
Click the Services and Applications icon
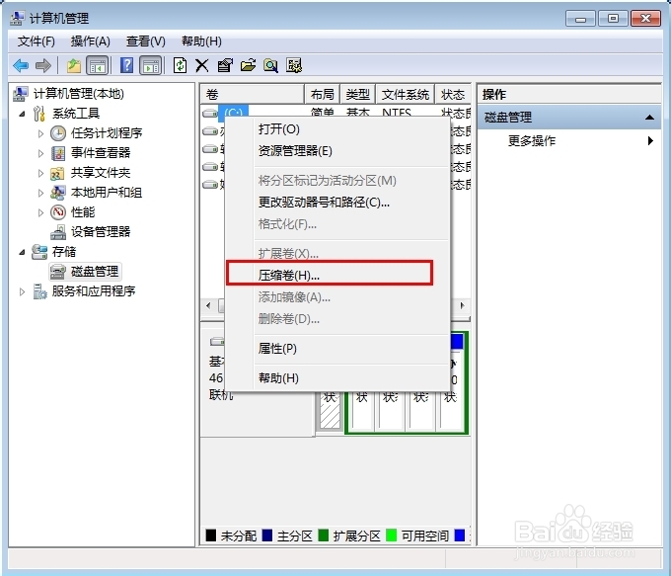(39, 291)
